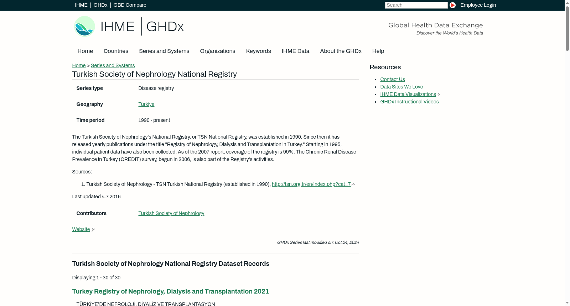The image size is (570, 306).
Task: Open Series and Systems menu item
Action: 164,51
